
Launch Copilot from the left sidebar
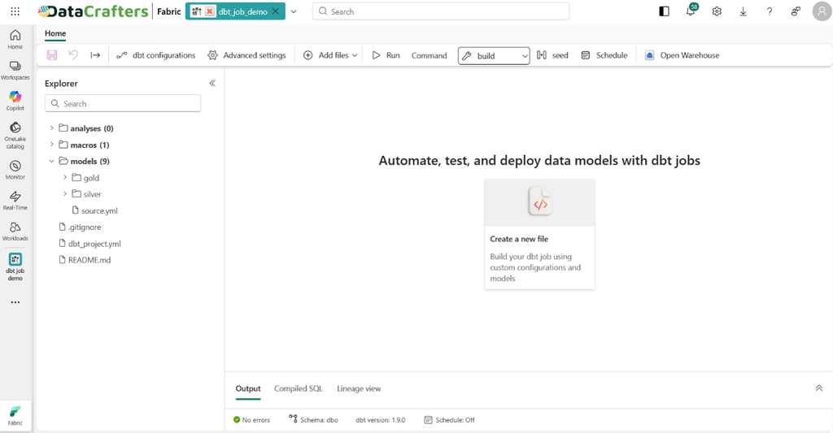coord(15,101)
